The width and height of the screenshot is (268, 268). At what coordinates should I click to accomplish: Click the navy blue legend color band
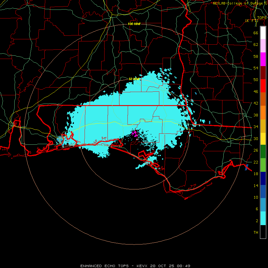[x=263, y=178]
